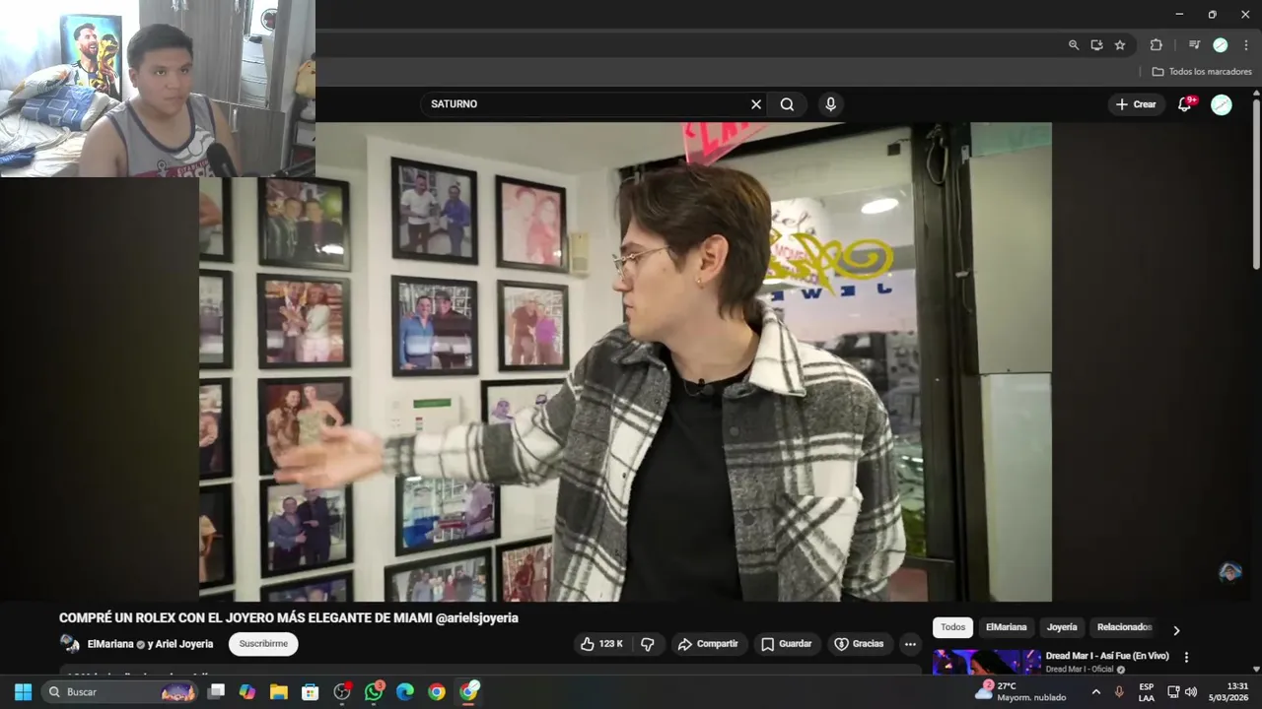Image resolution: width=1262 pixels, height=709 pixels.
Task: Select the ElMariana filter chip
Action: (1006, 627)
